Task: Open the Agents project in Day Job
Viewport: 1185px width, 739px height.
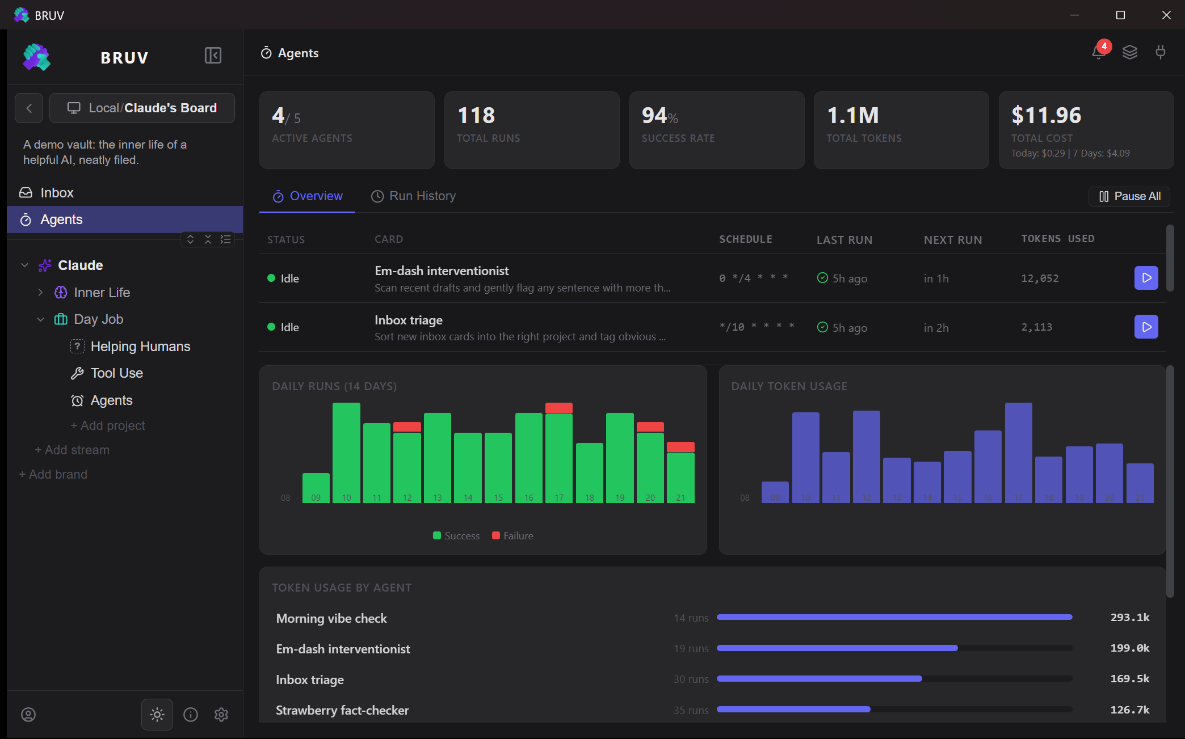Action: coord(112,400)
